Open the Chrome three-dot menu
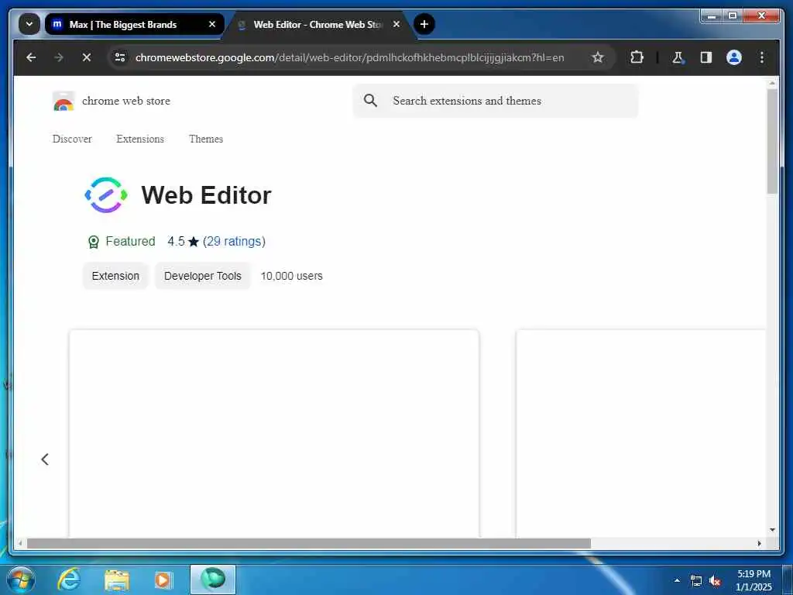Viewport: 793px width, 595px height. [762, 57]
